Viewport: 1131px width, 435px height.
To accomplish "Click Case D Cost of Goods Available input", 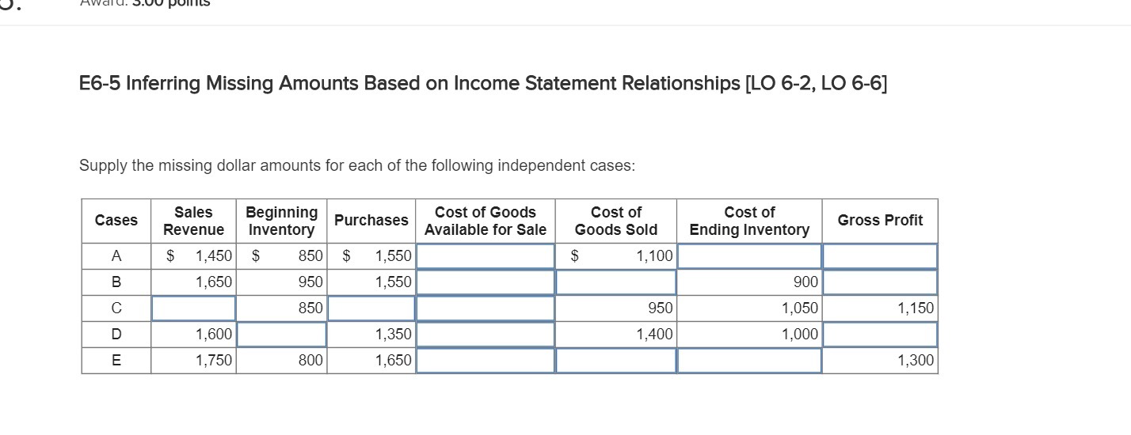I will tap(485, 335).
